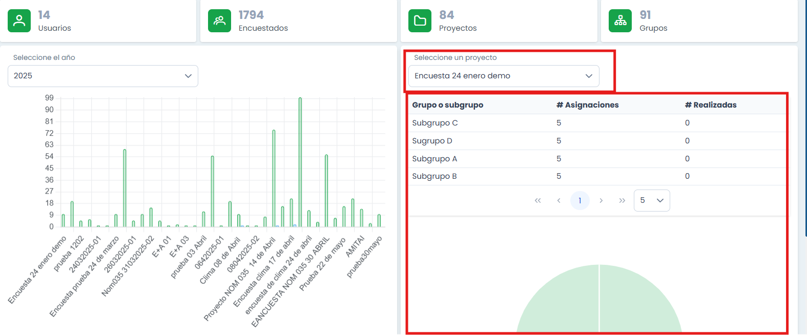The height and width of the screenshot is (335, 807).
Task: Click the Proyectos folder icon
Action: coord(420,20)
